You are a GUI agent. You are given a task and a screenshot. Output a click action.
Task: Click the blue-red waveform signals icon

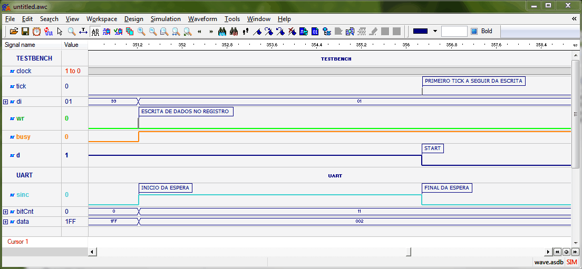click(x=106, y=32)
